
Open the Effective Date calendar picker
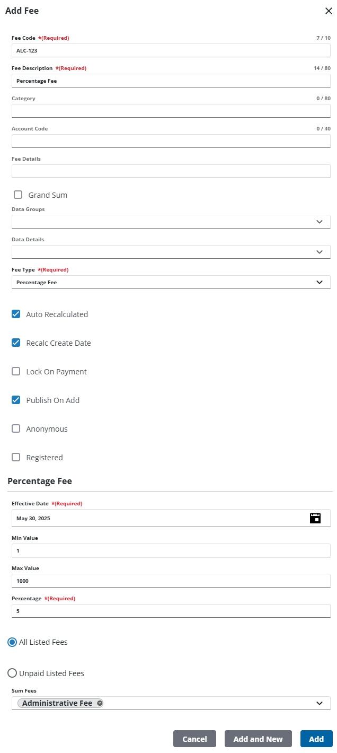click(315, 518)
